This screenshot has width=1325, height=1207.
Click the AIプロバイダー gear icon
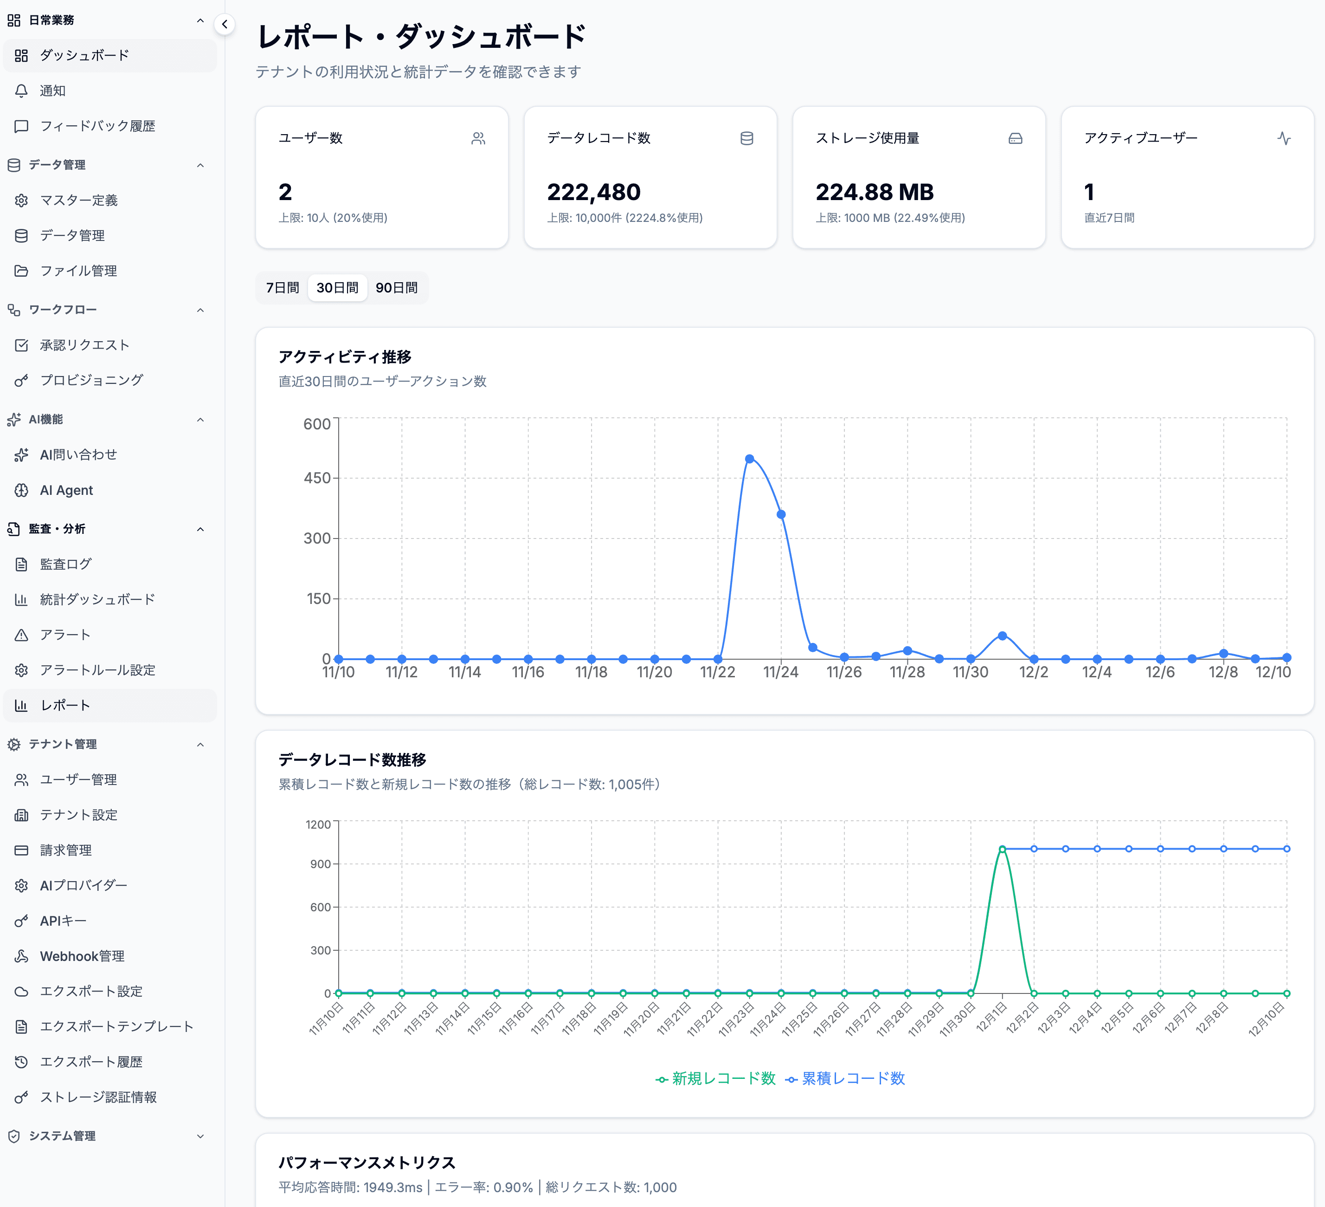(21, 885)
